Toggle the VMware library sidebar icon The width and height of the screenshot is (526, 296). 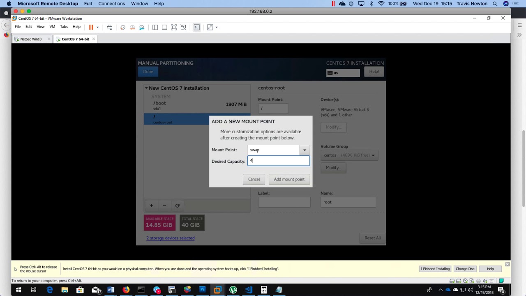tap(155, 27)
